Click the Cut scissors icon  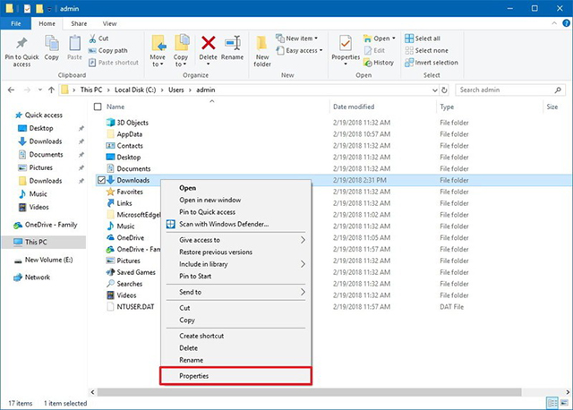coord(93,38)
